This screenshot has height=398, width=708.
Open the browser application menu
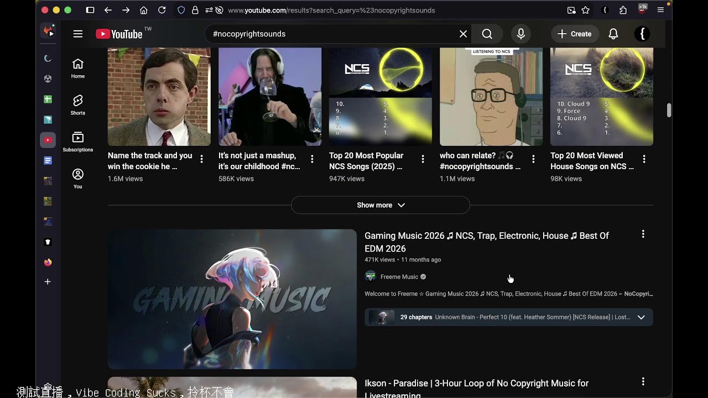(660, 10)
